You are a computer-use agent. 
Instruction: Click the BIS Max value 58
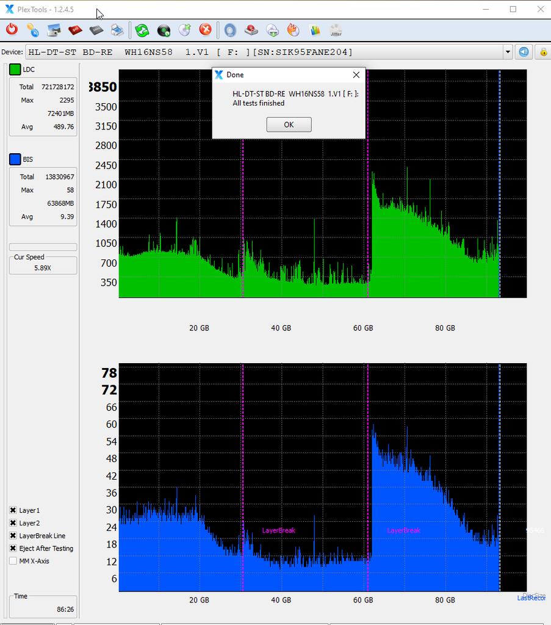pyautogui.click(x=71, y=190)
